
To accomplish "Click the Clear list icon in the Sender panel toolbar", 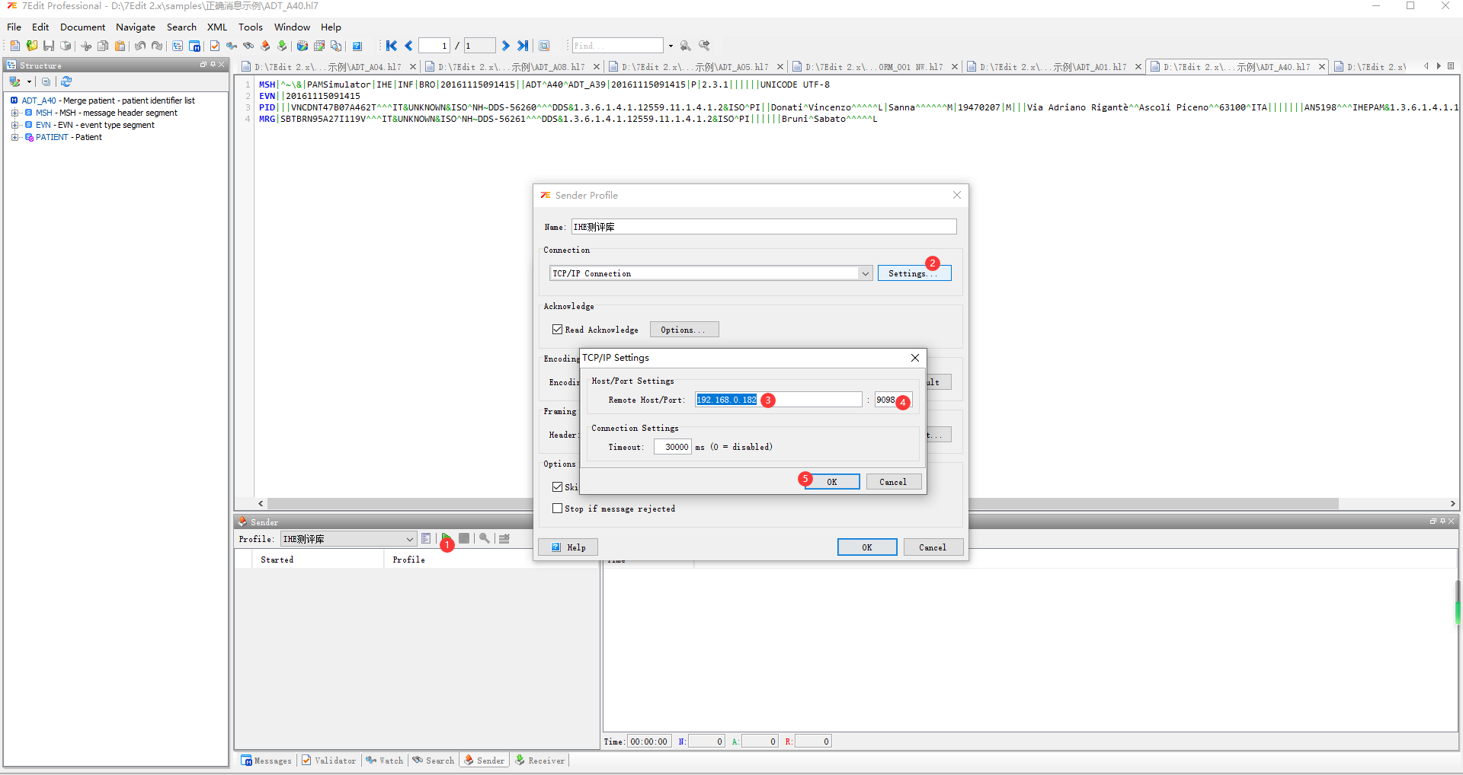I will point(504,538).
